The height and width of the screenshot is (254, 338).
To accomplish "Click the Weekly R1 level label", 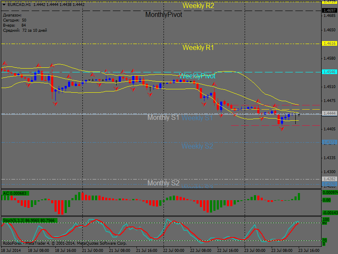I will click(x=198, y=48).
